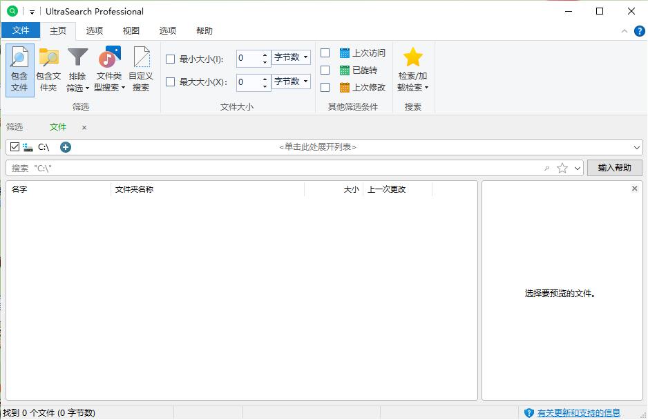Tick the 上次修改 checkbox
Viewport: 648px width, 420px height.
click(325, 87)
